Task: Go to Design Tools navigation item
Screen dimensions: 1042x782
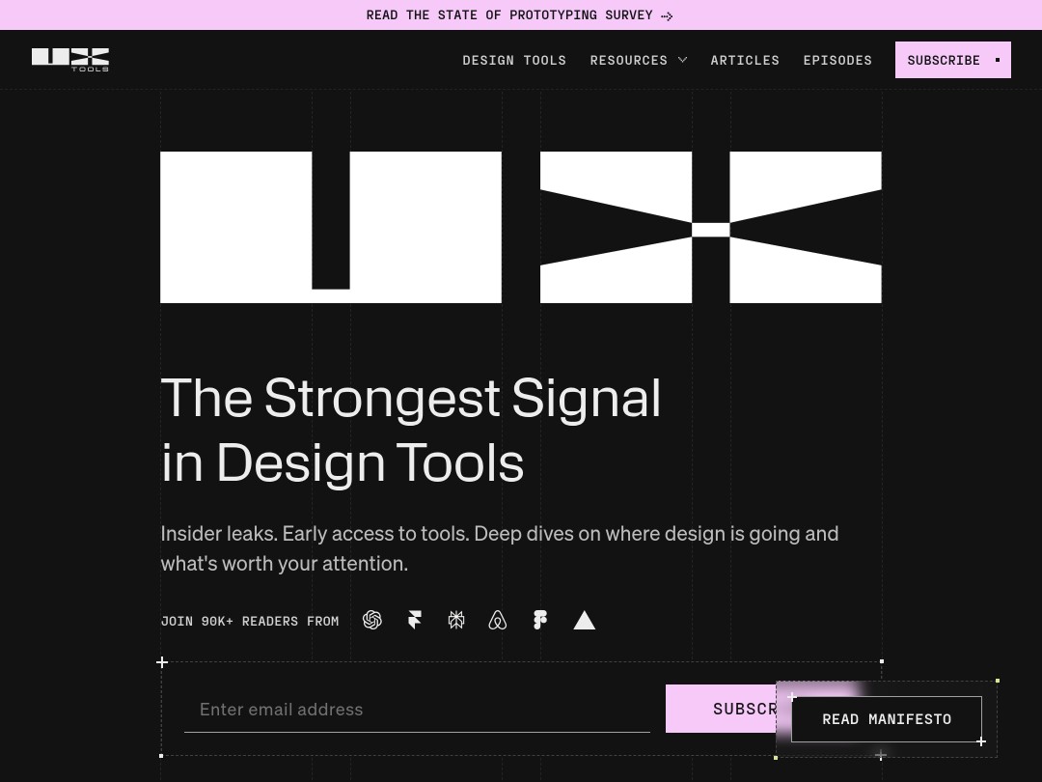Action: click(x=514, y=59)
